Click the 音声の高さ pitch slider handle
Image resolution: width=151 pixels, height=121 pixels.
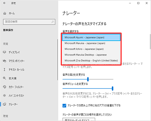pyautogui.click(x=88, y=79)
